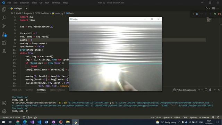Screen dimensions: 222x125
Task: Open the run button dropdown arrow
Action: [x=210, y=8]
